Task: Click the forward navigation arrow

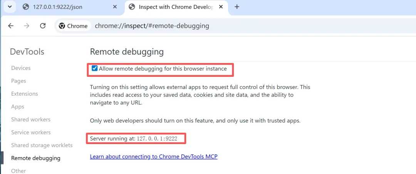Action: [x=27, y=26]
